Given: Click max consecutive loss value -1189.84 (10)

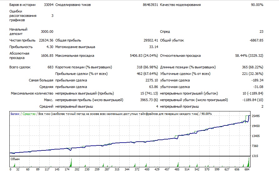Looking at the screenshot, I should (x=253, y=100).
